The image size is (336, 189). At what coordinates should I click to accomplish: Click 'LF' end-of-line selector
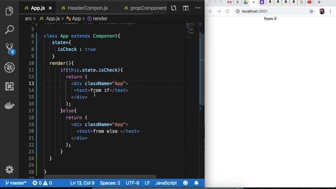[x=147, y=183]
